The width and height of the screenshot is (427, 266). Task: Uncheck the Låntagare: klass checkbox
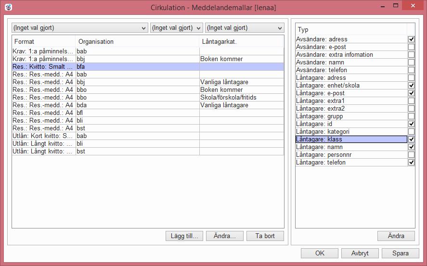tap(411, 139)
